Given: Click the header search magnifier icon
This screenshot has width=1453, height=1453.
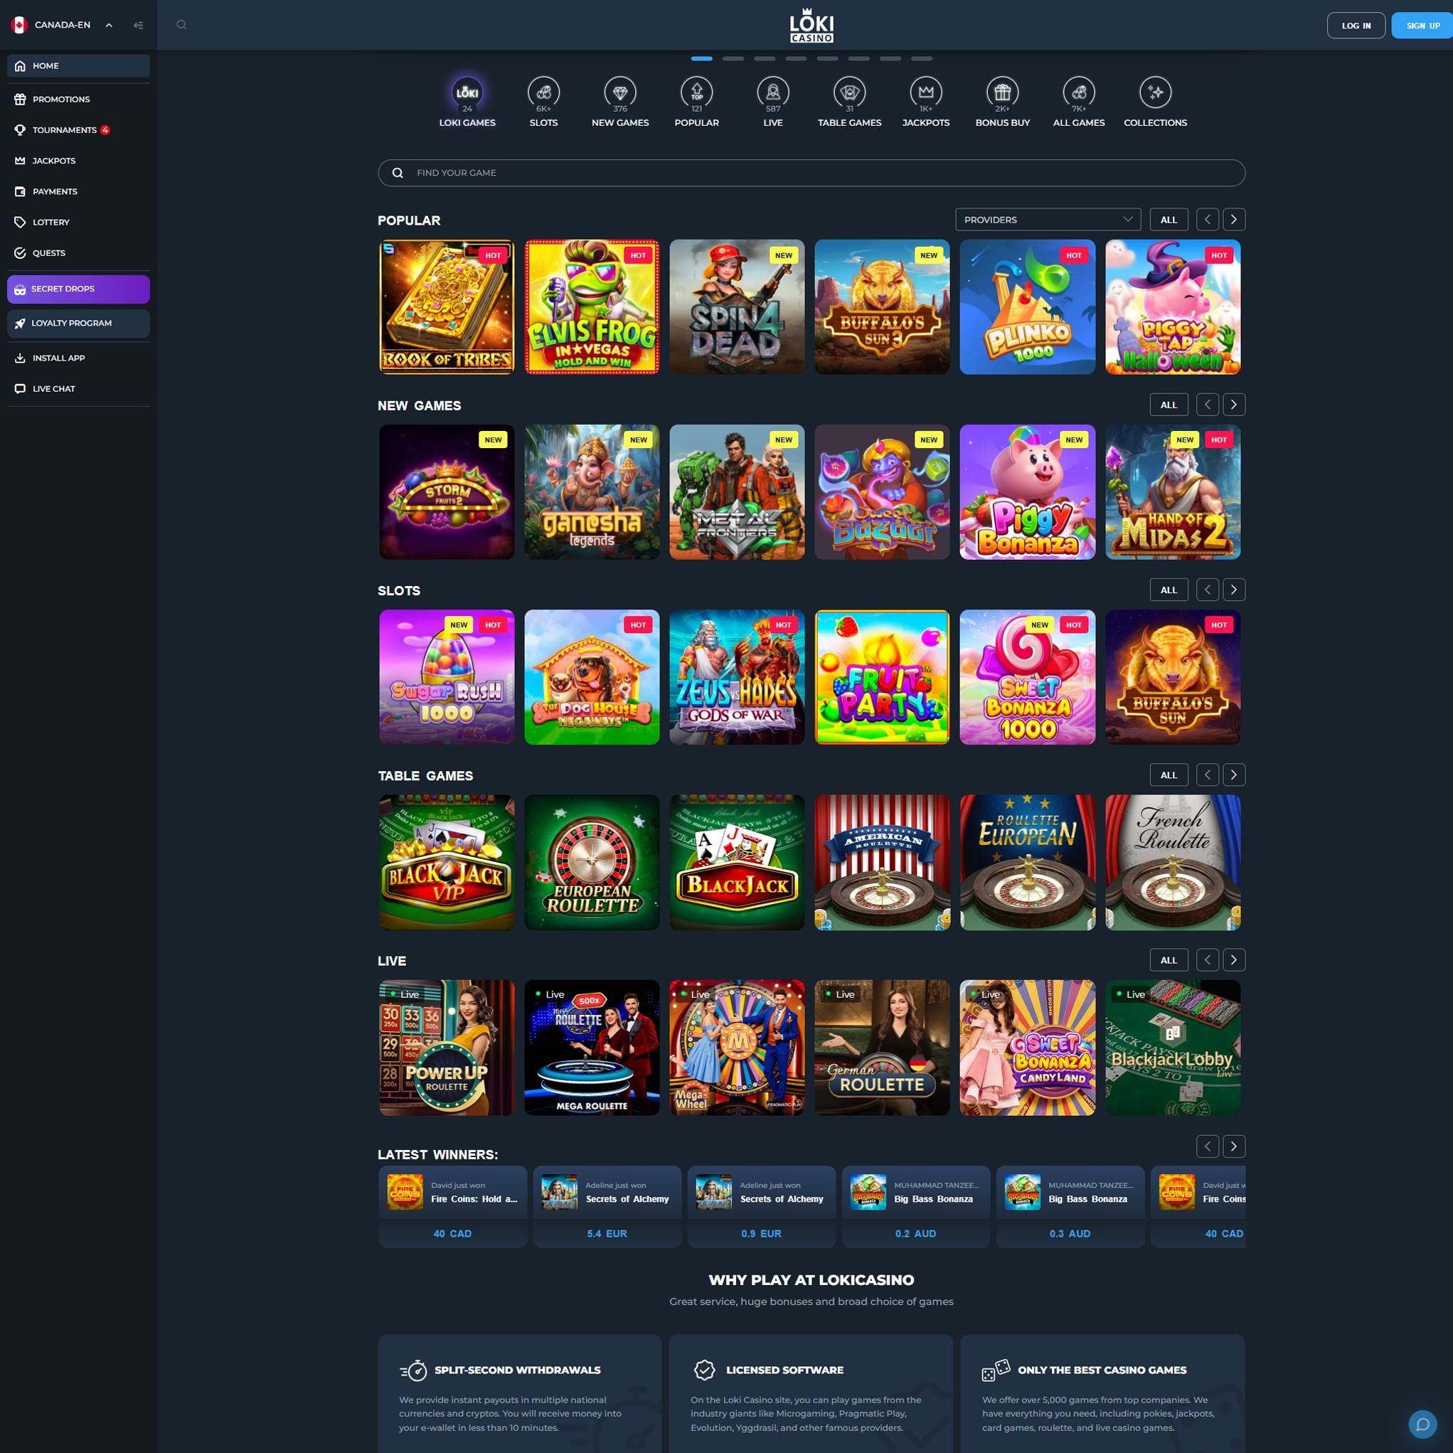Looking at the screenshot, I should pyautogui.click(x=181, y=25).
